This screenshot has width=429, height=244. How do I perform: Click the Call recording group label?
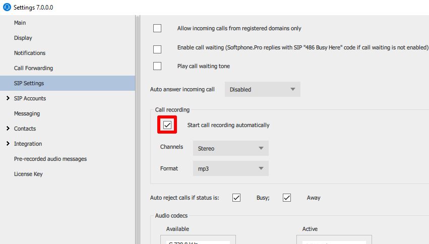(172, 110)
